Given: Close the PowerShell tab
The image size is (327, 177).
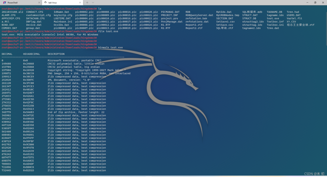Looking at the screenshot, I should pyautogui.click(x=39, y=2).
